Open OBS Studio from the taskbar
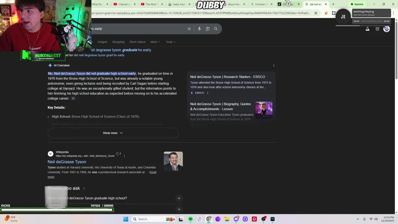 click(264, 219)
